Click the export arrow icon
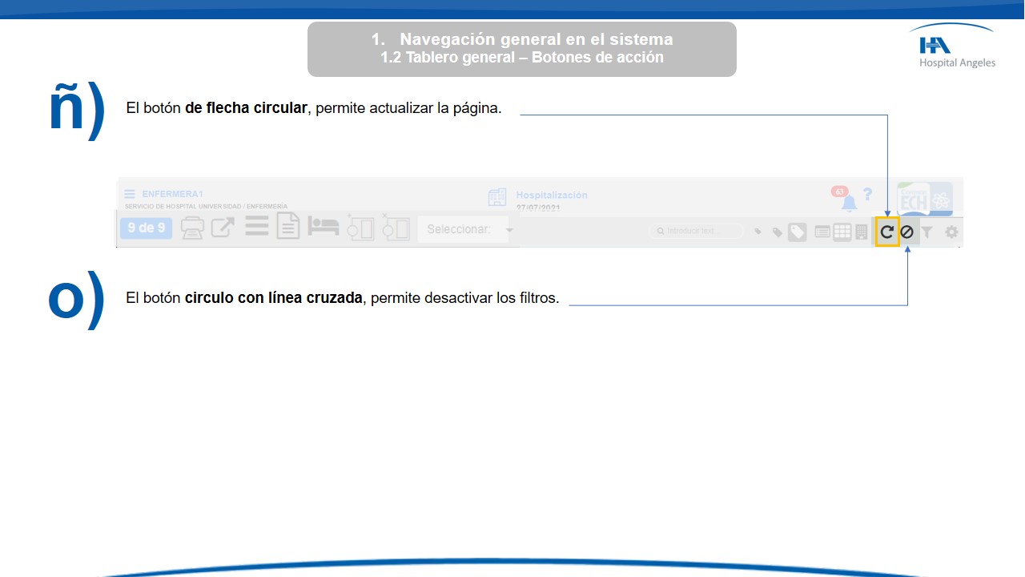 (x=222, y=228)
